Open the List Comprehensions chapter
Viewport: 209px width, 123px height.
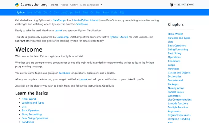[180, 100]
